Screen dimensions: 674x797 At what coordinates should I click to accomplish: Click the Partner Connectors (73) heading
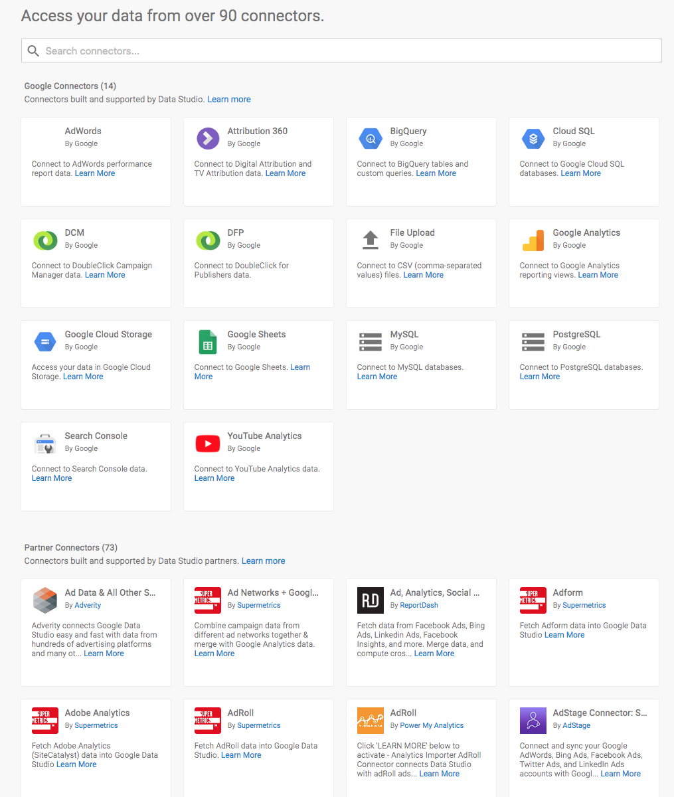point(71,547)
